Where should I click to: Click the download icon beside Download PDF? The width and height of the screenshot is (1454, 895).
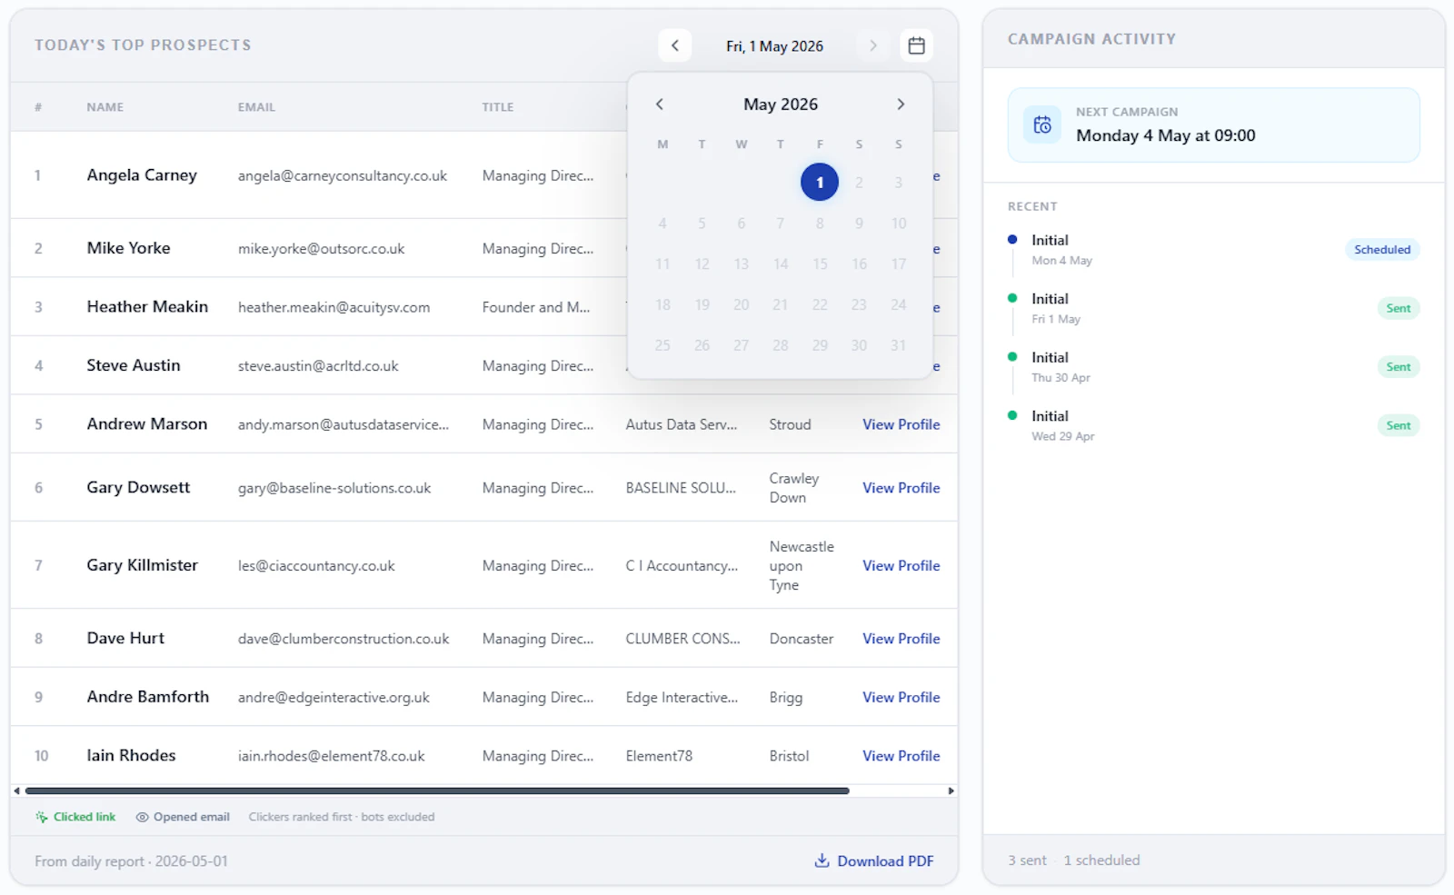[822, 860]
